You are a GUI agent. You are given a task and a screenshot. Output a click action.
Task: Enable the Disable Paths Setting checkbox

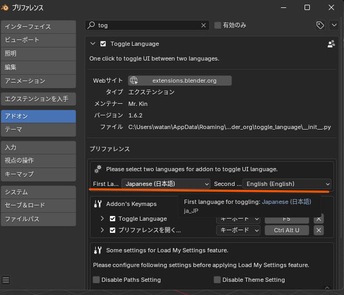pyautogui.click(x=96, y=280)
